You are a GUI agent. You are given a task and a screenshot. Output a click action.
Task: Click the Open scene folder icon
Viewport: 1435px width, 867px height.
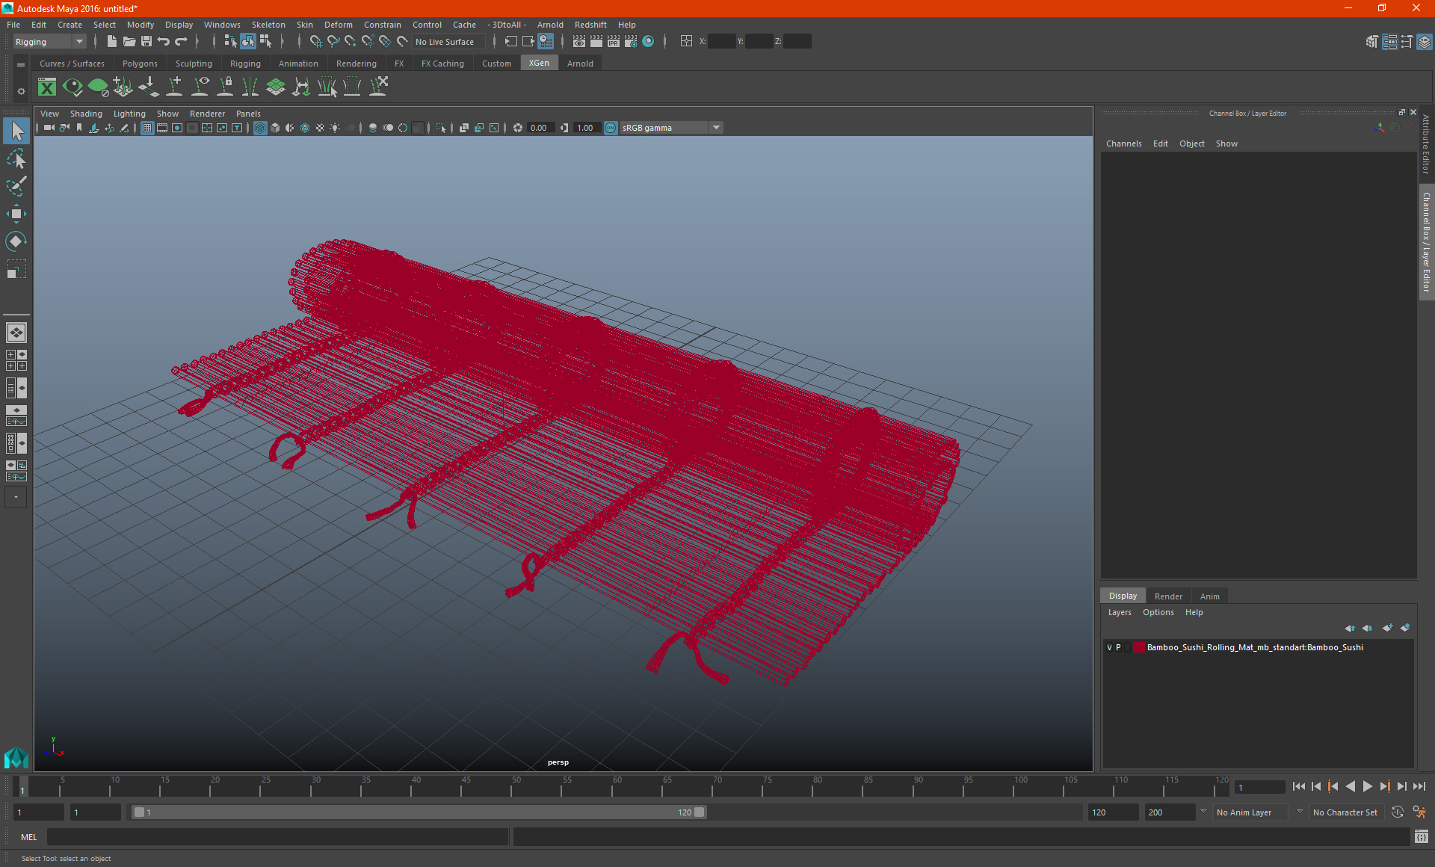click(129, 42)
